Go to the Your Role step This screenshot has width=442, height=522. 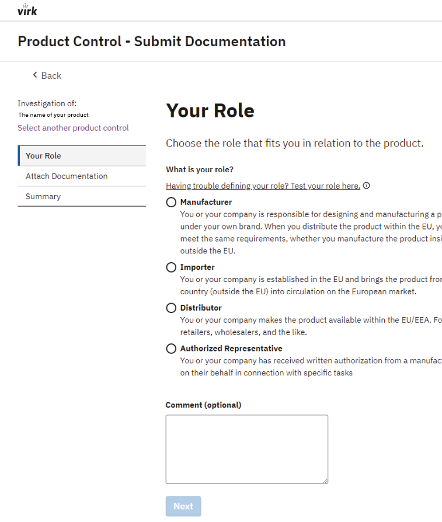[x=41, y=155]
